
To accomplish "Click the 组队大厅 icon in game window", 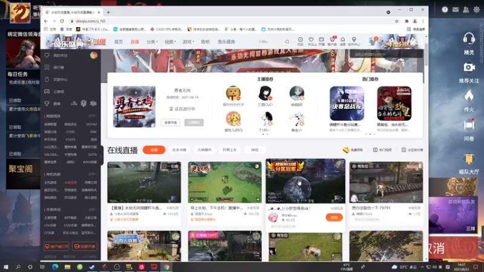I will [x=469, y=158].
